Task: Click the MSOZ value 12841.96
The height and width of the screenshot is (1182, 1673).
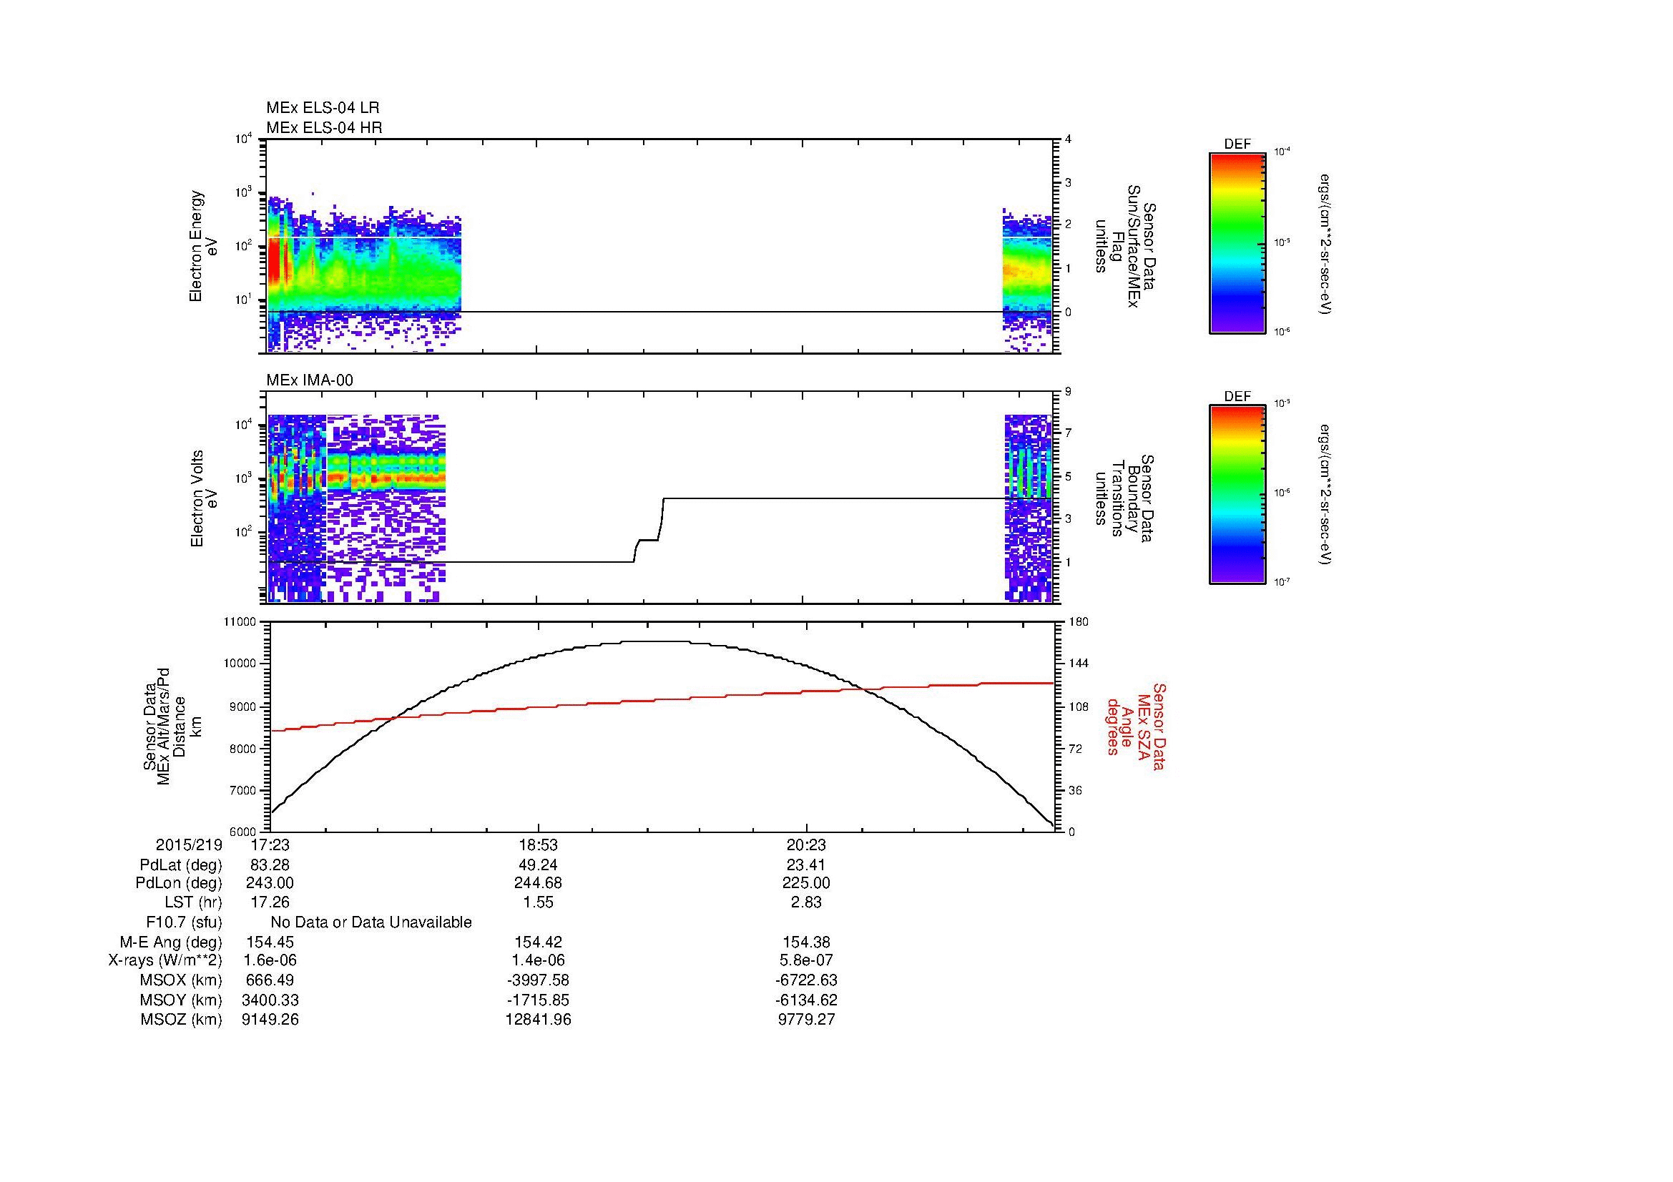Action: tap(538, 1020)
